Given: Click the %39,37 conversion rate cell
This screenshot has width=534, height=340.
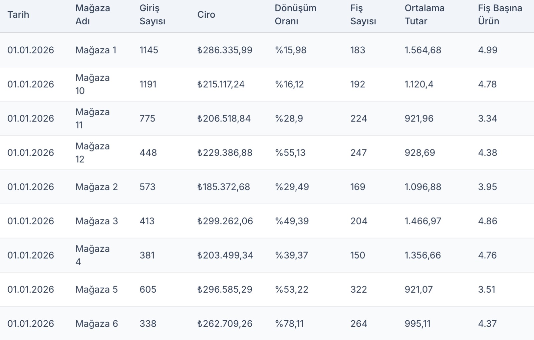Looking at the screenshot, I should 291,255.
